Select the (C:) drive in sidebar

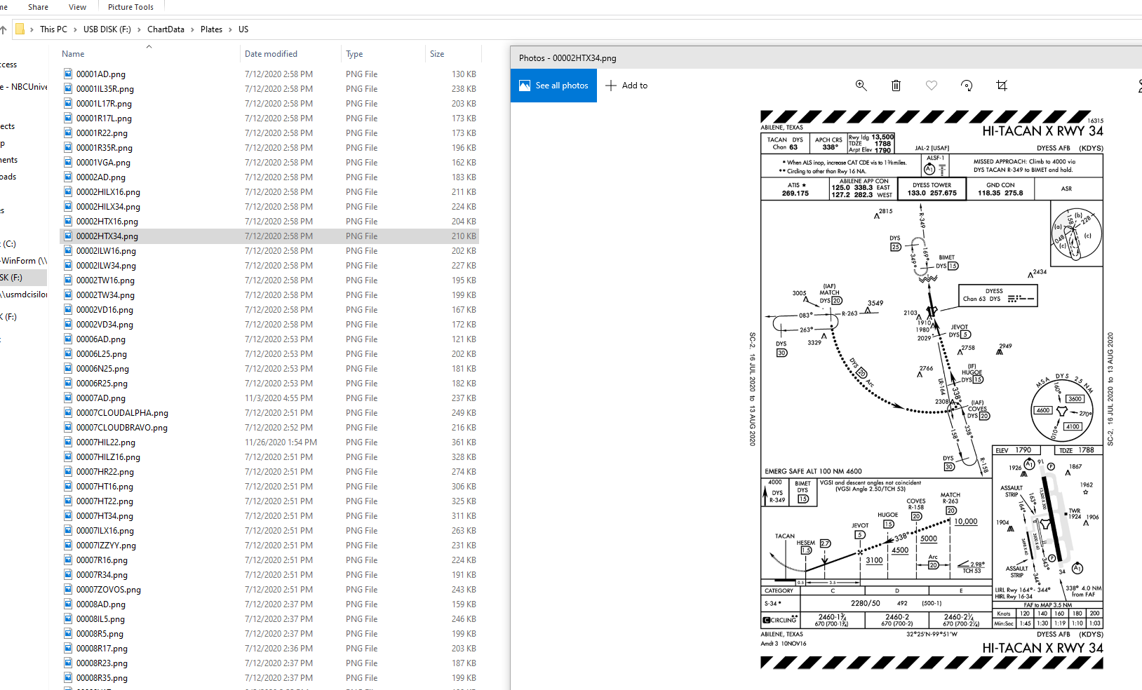point(8,244)
